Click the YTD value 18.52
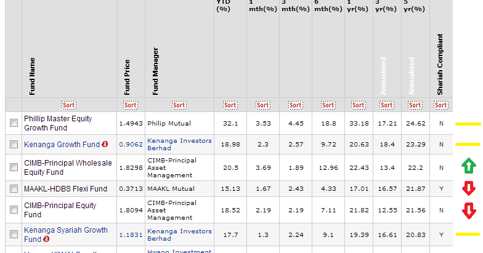The width and height of the screenshot is (483, 253). [x=230, y=211]
